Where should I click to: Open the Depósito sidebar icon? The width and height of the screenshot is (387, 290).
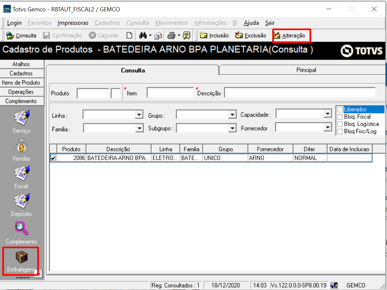click(x=22, y=201)
